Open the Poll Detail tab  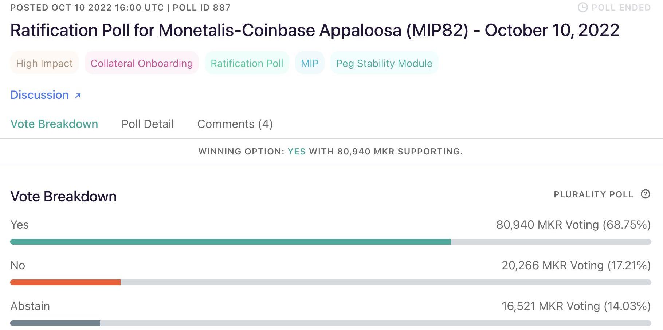pos(148,124)
